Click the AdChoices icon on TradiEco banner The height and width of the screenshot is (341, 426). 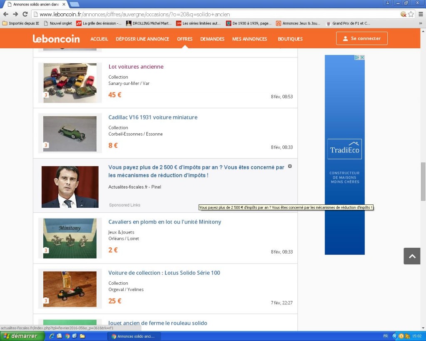pyautogui.click(x=357, y=57)
